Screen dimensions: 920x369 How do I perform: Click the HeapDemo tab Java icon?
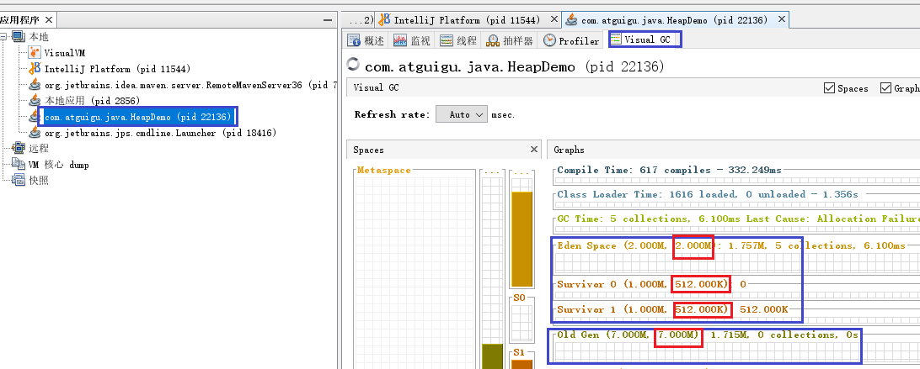point(571,20)
